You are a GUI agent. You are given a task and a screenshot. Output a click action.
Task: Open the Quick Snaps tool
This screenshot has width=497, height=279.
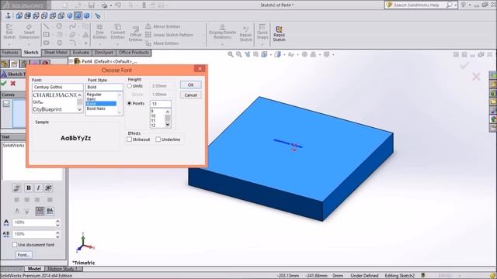pos(262,32)
